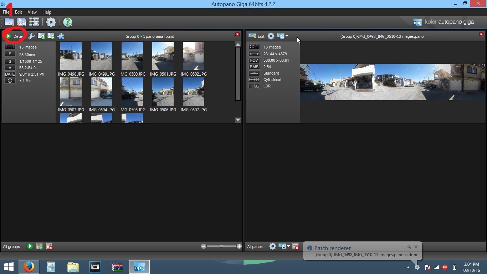The height and width of the screenshot is (274, 487).
Task: Close the Group 0 panel with red X
Action: pos(237,34)
